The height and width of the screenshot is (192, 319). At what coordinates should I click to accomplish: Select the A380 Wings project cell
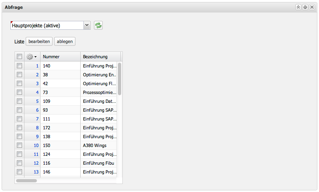tap(95, 145)
